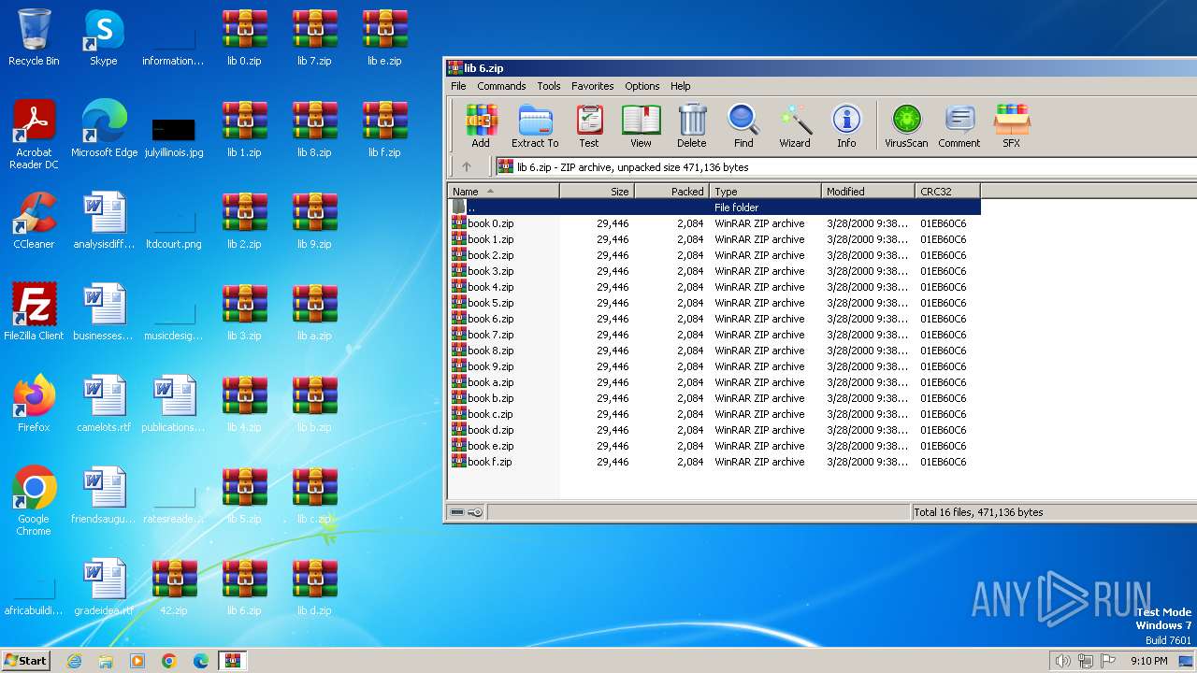Select the Google Chrome desktop shortcut
Viewport: 1197px width, 673px height.
click(x=34, y=501)
